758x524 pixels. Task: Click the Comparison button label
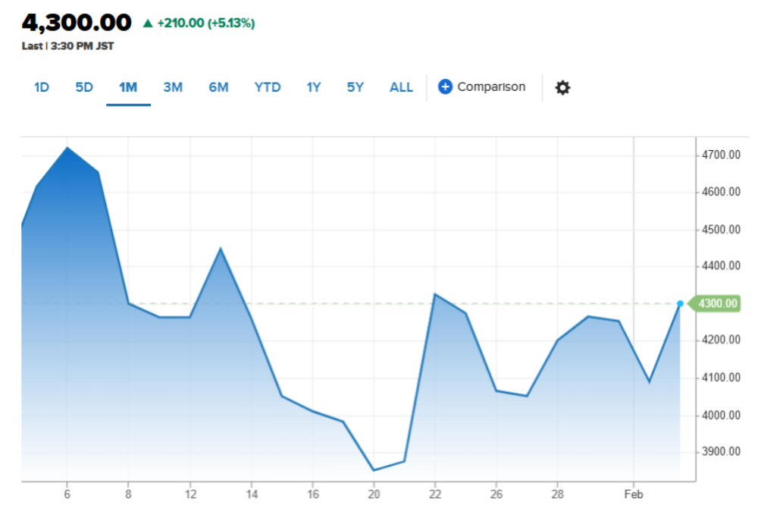[x=491, y=86]
